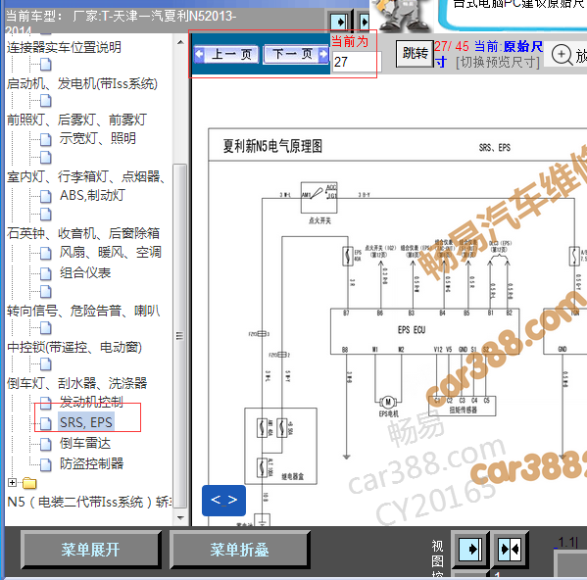This screenshot has width=587, height=580.
Task: Click document icon beside 防盗控制器
Action: tap(45, 464)
